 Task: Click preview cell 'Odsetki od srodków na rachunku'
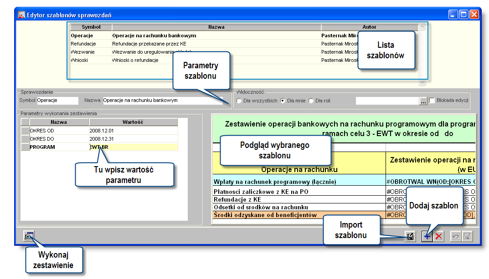pyautogui.click(x=299, y=208)
